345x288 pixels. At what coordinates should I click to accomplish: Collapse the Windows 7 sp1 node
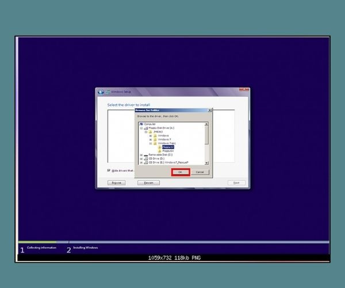[x=151, y=143]
